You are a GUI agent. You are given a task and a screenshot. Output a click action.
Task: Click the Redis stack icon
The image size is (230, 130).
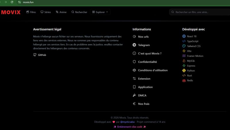coord(184,81)
